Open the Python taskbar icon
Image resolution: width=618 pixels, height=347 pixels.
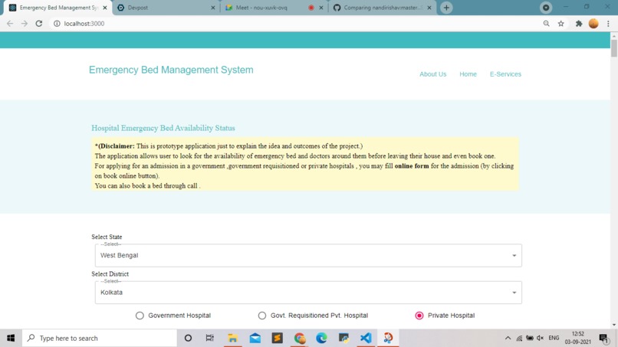(344, 338)
